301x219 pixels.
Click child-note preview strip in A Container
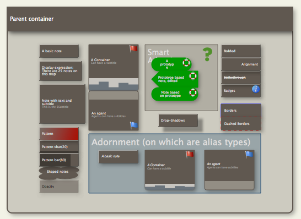pyautogui.click(x=114, y=84)
